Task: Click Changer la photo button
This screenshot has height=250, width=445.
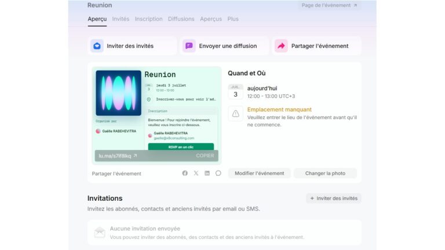Action: pyautogui.click(x=325, y=173)
